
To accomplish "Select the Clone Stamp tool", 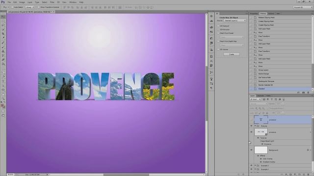I will coord(3,51).
